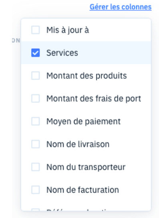159x218 pixels.
Task: Choose the Nom du transporteur entry
Action: coord(86,167)
